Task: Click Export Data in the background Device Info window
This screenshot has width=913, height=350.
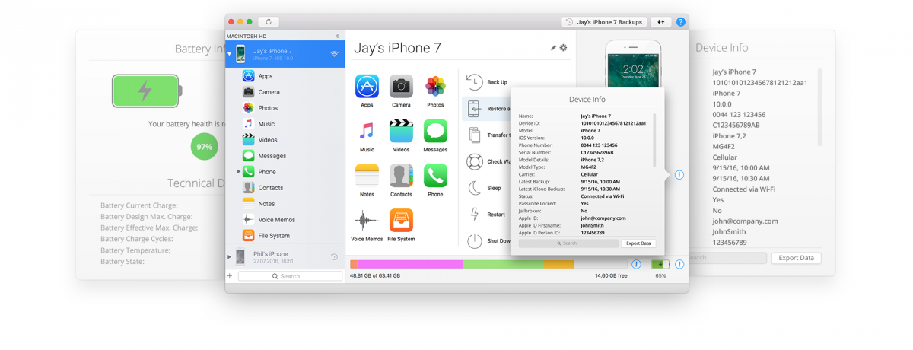Action: click(x=797, y=258)
